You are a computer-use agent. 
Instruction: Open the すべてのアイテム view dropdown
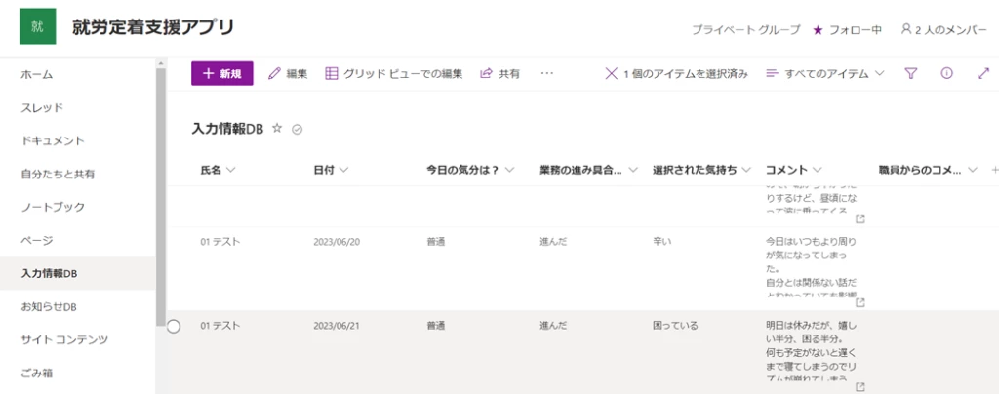tap(825, 74)
